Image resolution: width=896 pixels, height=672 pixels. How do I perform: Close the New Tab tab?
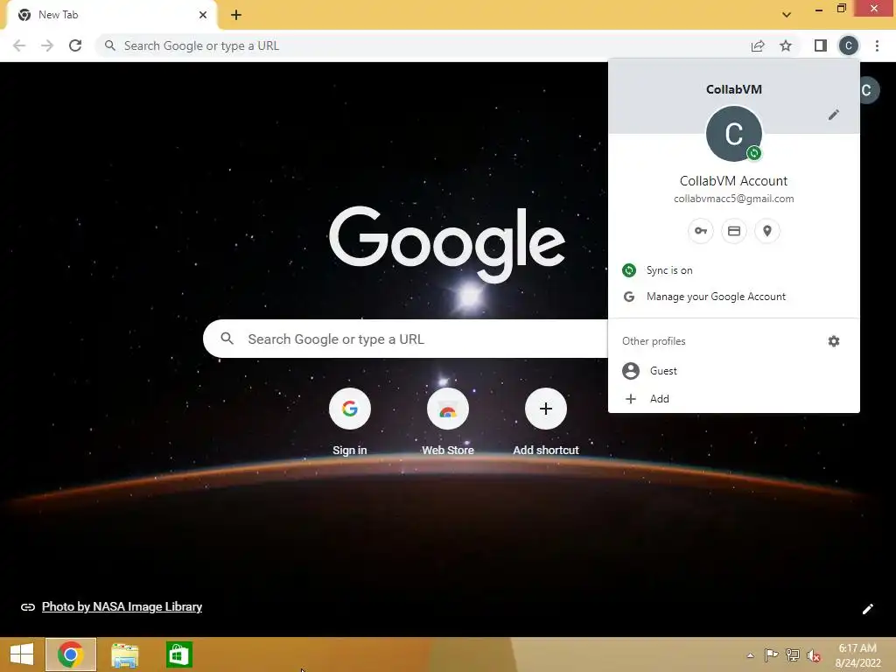click(203, 15)
